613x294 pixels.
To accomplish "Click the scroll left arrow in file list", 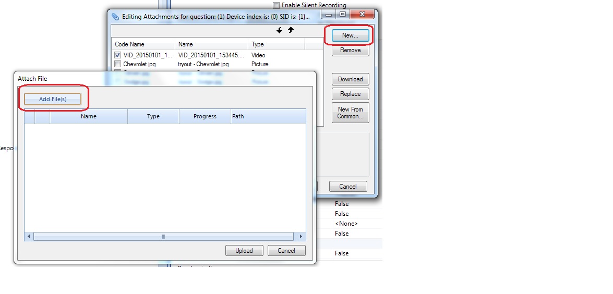I will [29, 237].
